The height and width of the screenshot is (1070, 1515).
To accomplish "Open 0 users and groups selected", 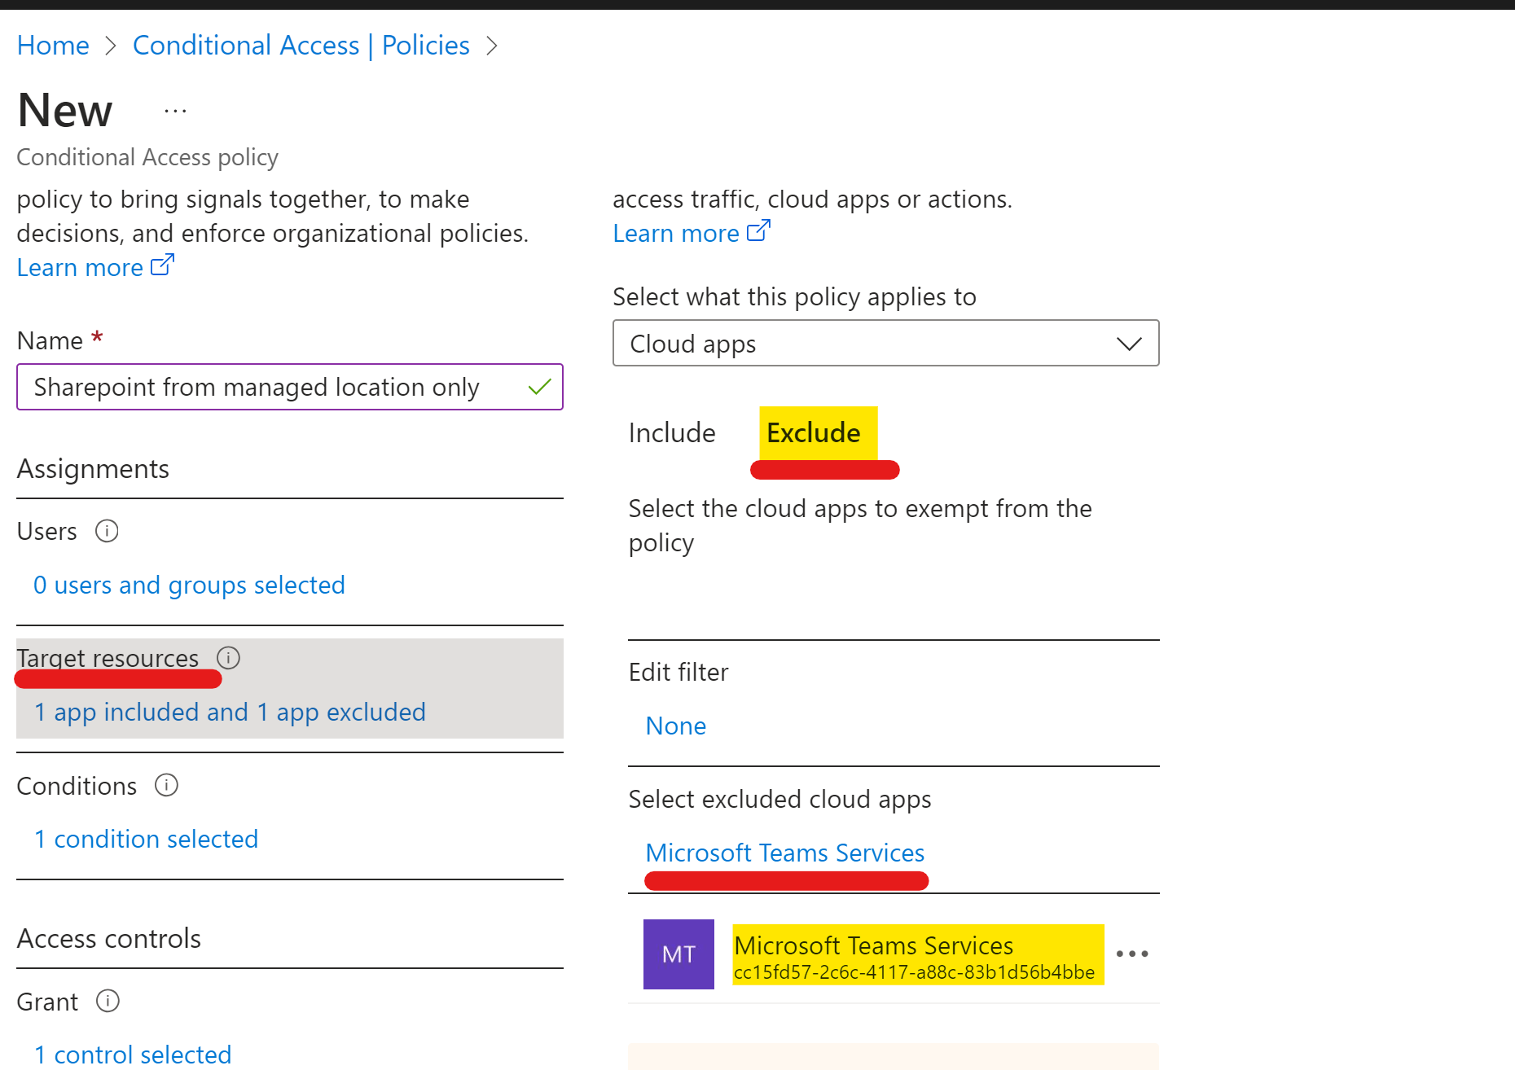I will pos(189,585).
